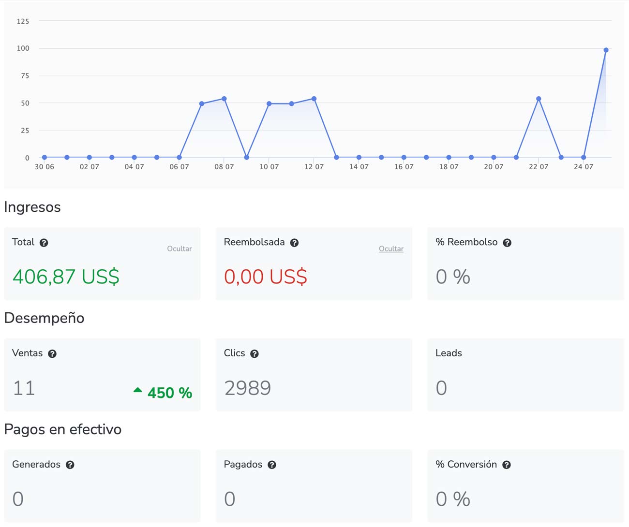The height and width of the screenshot is (527, 629).
Task: Select the 406,87 US$ total value
Action: [x=66, y=277]
